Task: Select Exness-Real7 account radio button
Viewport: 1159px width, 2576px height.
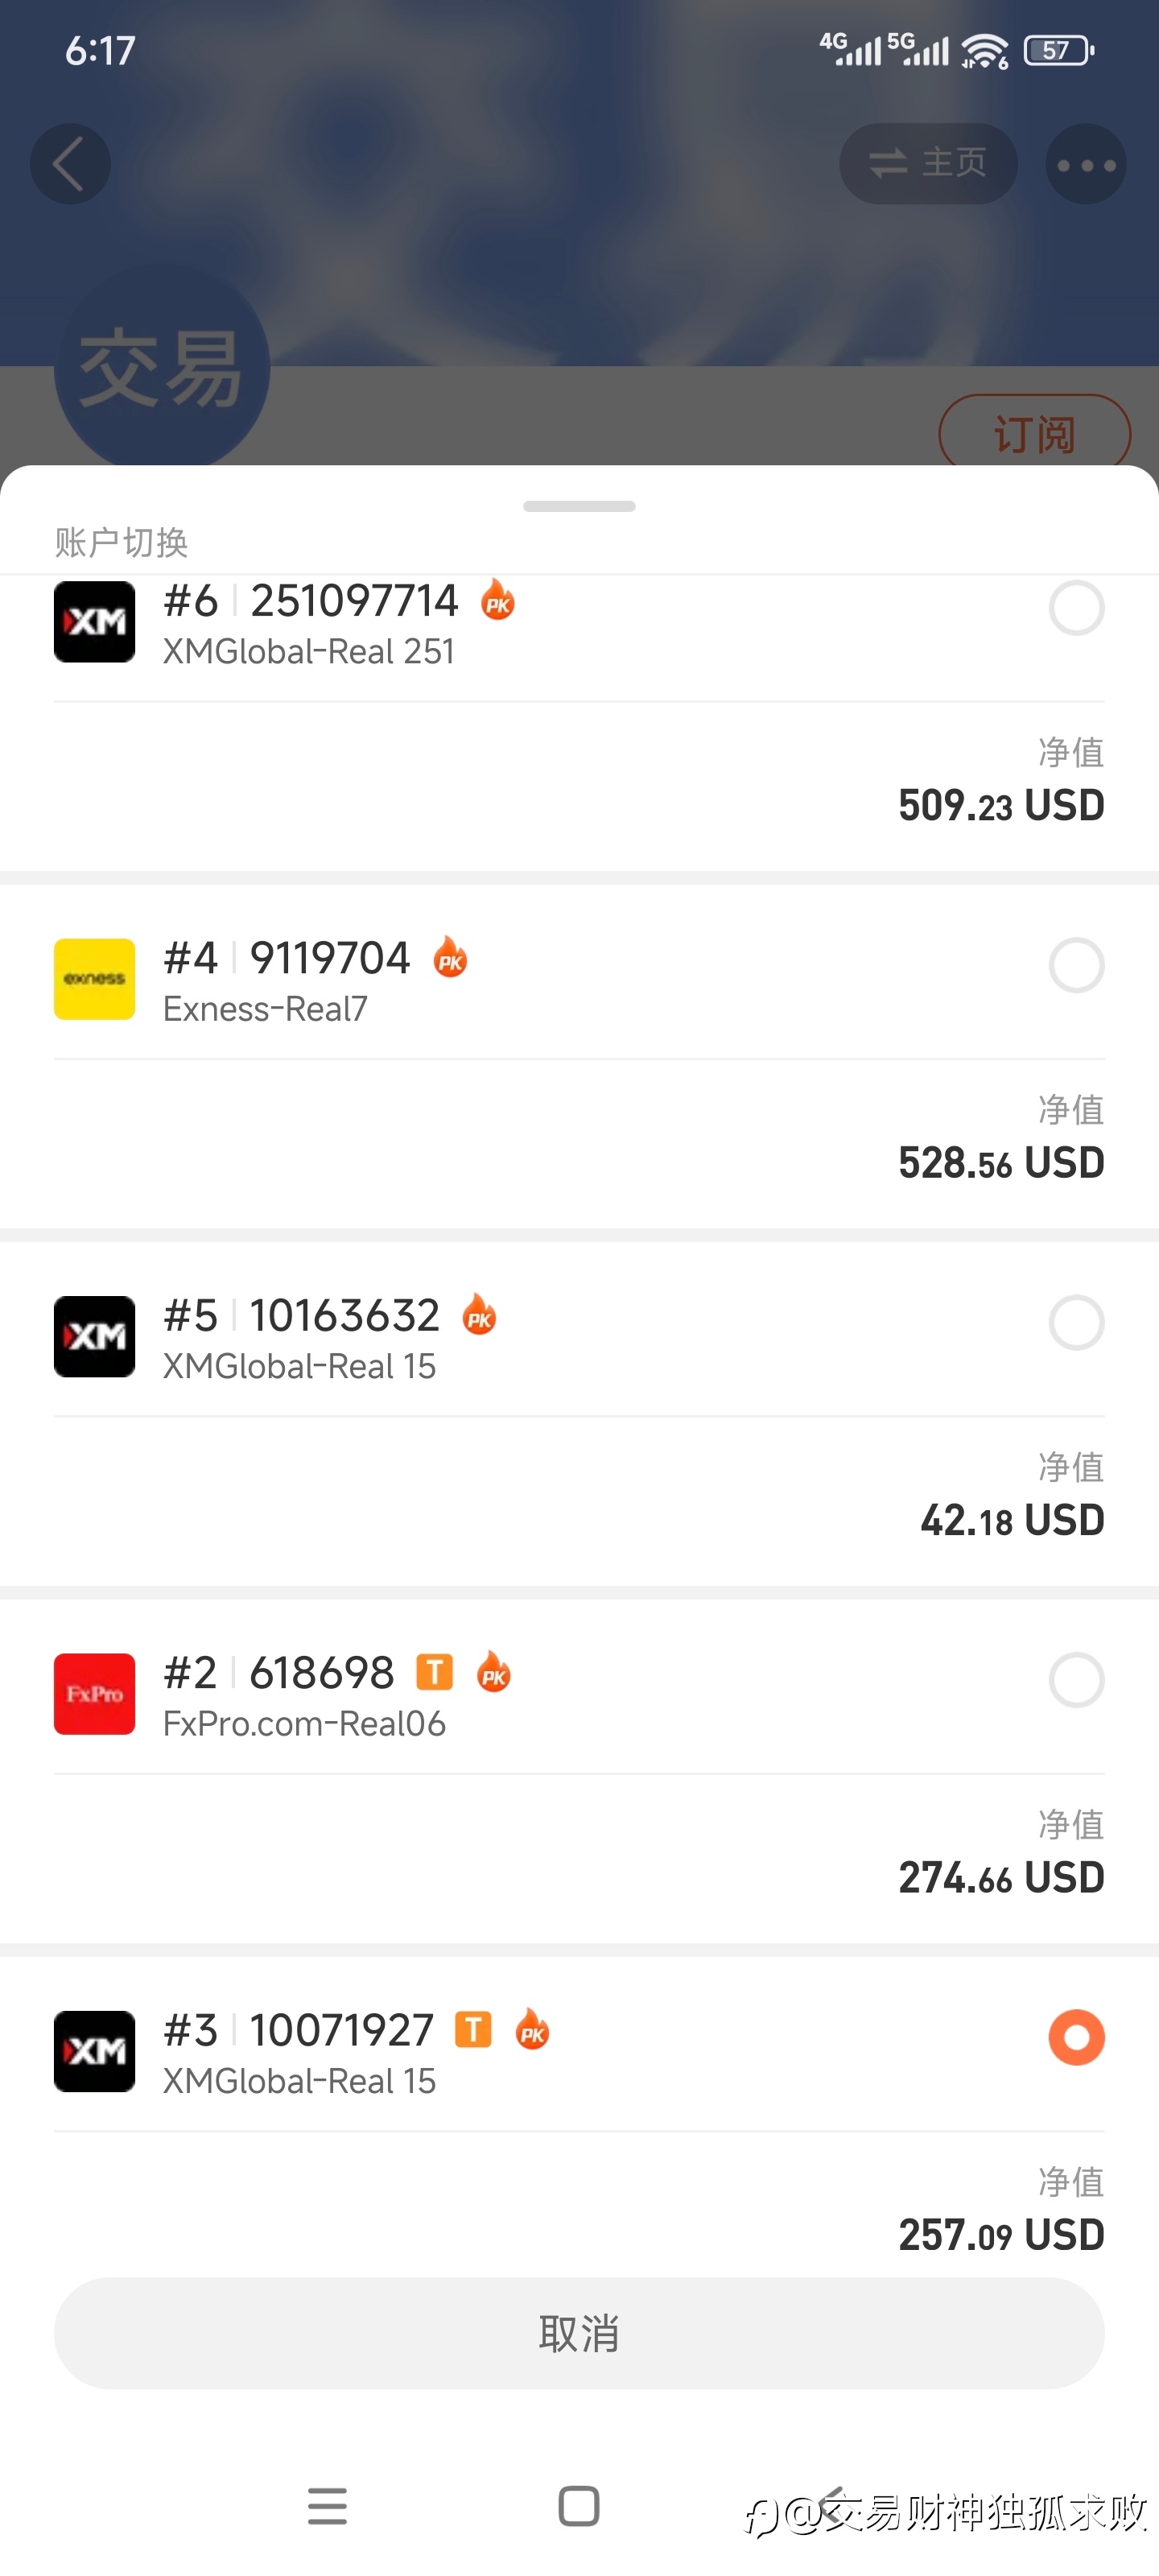Action: tap(1076, 965)
